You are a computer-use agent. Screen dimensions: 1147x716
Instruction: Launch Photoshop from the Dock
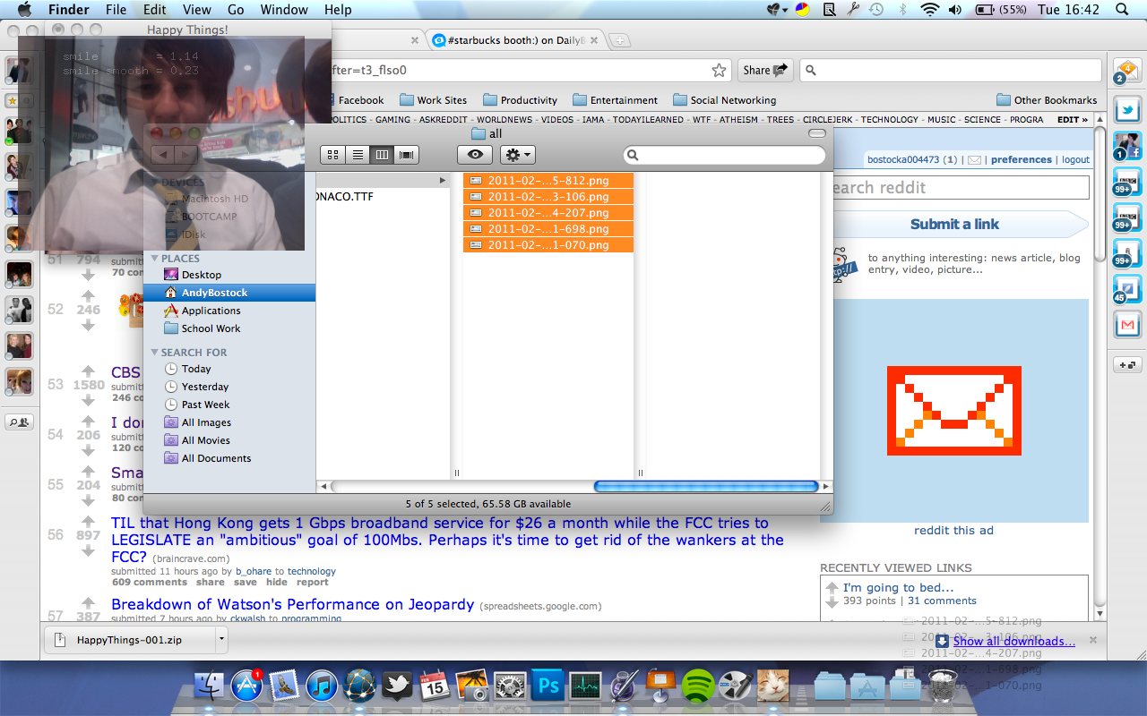click(547, 686)
